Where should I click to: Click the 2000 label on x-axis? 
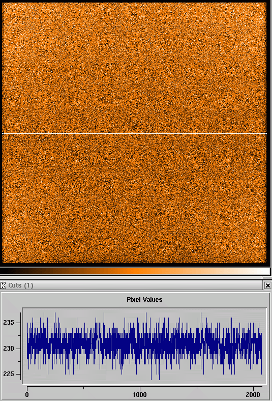253,394
